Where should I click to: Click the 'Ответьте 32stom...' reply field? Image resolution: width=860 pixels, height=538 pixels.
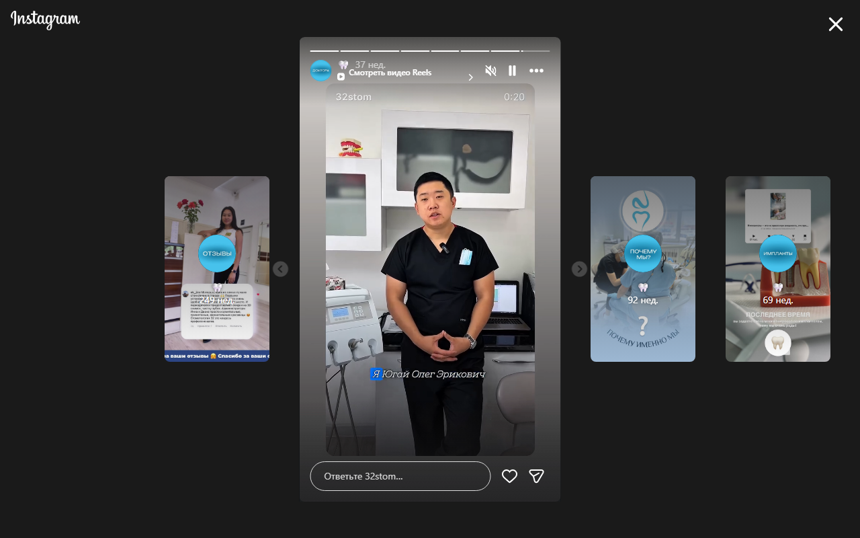(400, 476)
